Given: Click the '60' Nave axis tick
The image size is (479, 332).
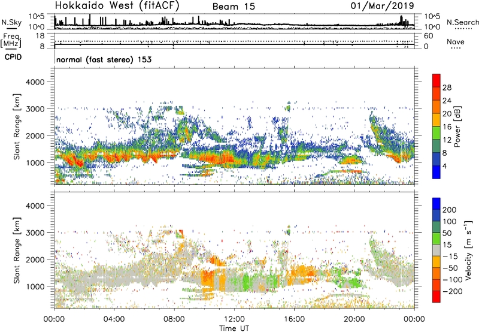Looking at the screenshot, I should point(428,36).
